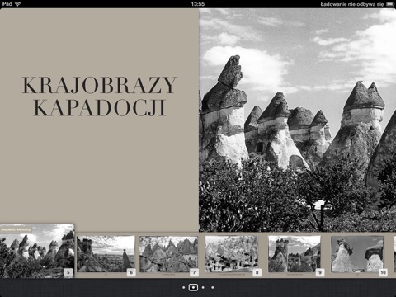Jump to the third chapter dot
Screen dimensions: 396x297
(203, 287)
